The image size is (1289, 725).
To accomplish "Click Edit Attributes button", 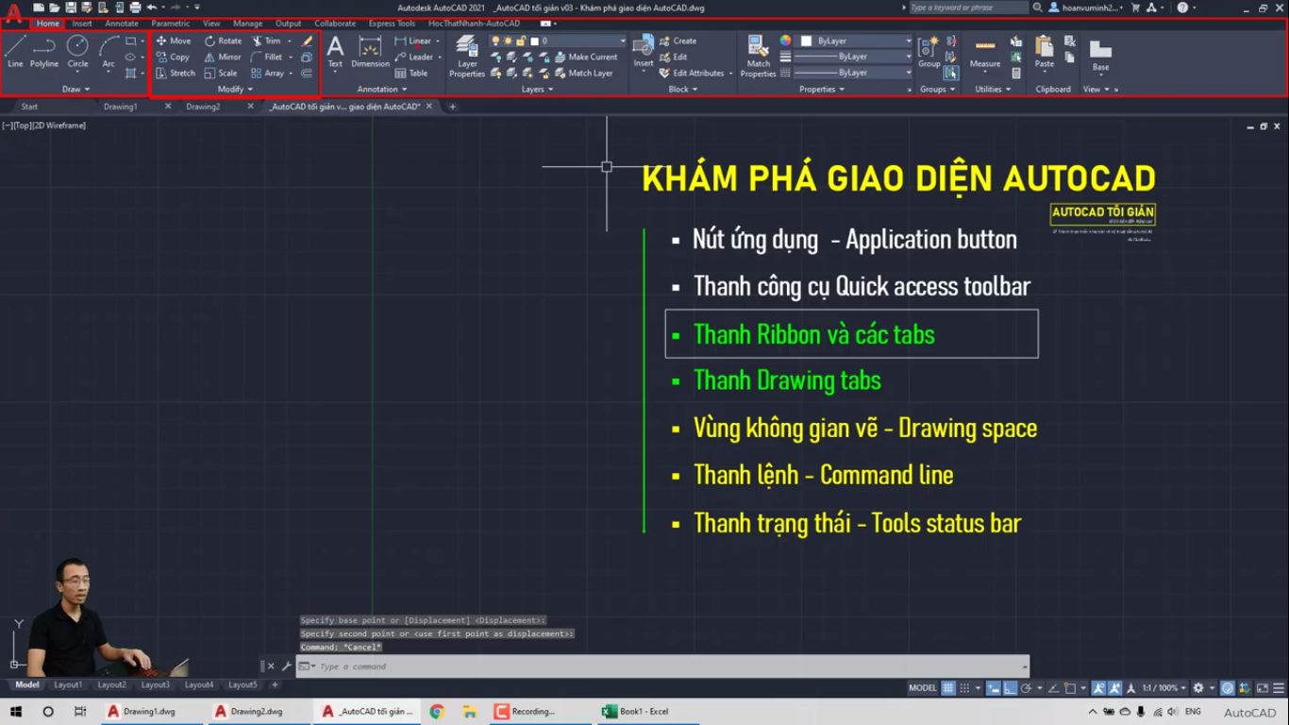I will [693, 73].
